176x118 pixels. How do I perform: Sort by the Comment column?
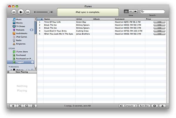coord(130,19)
